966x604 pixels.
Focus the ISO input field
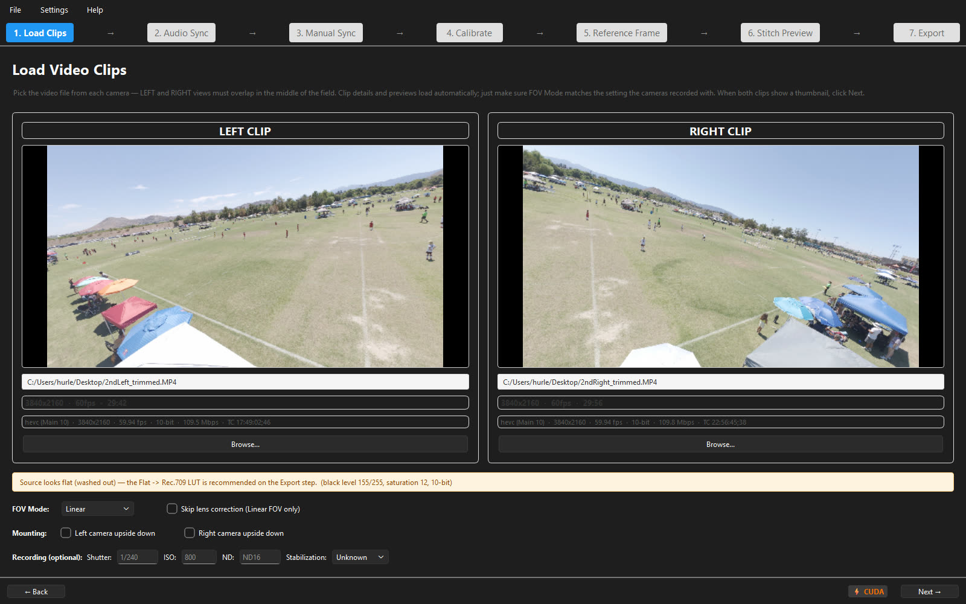pos(199,557)
